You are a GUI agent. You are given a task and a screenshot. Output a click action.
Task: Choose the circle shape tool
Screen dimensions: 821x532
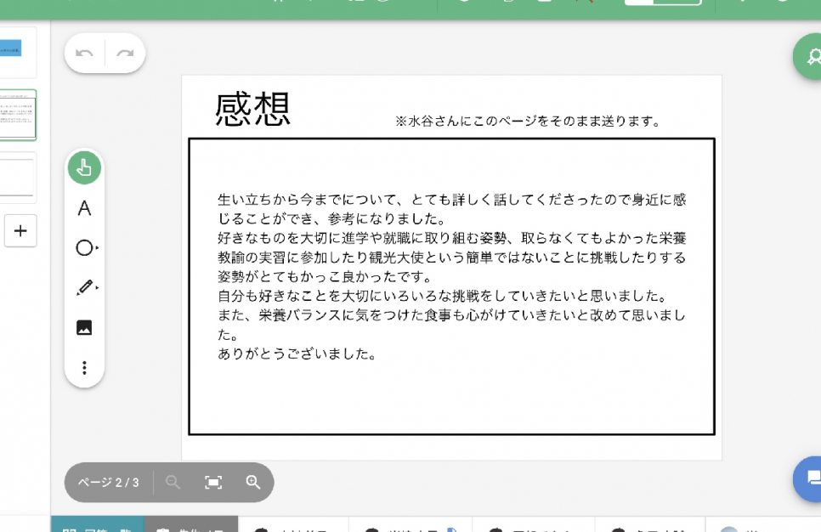[x=85, y=248]
